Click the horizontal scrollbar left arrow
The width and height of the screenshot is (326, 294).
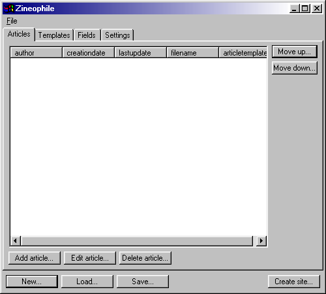tap(16, 241)
